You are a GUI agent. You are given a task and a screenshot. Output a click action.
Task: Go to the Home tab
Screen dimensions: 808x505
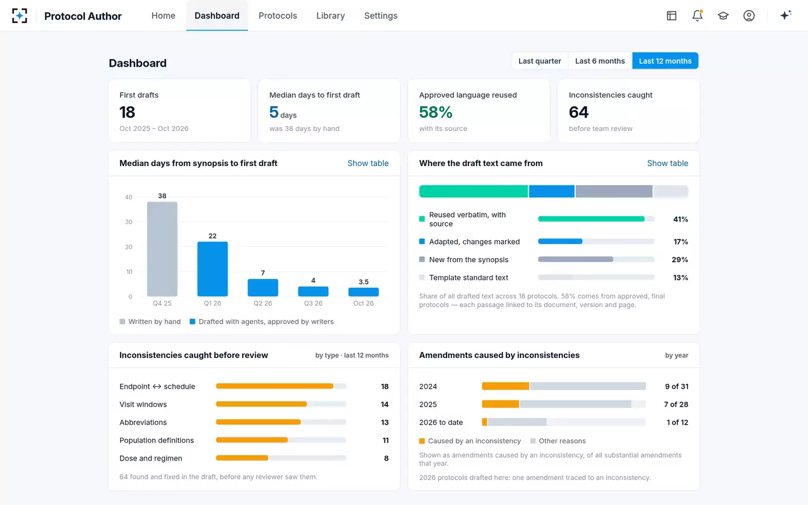click(163, 16)
